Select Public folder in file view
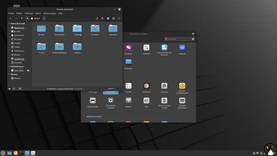 tap(42, 48)
